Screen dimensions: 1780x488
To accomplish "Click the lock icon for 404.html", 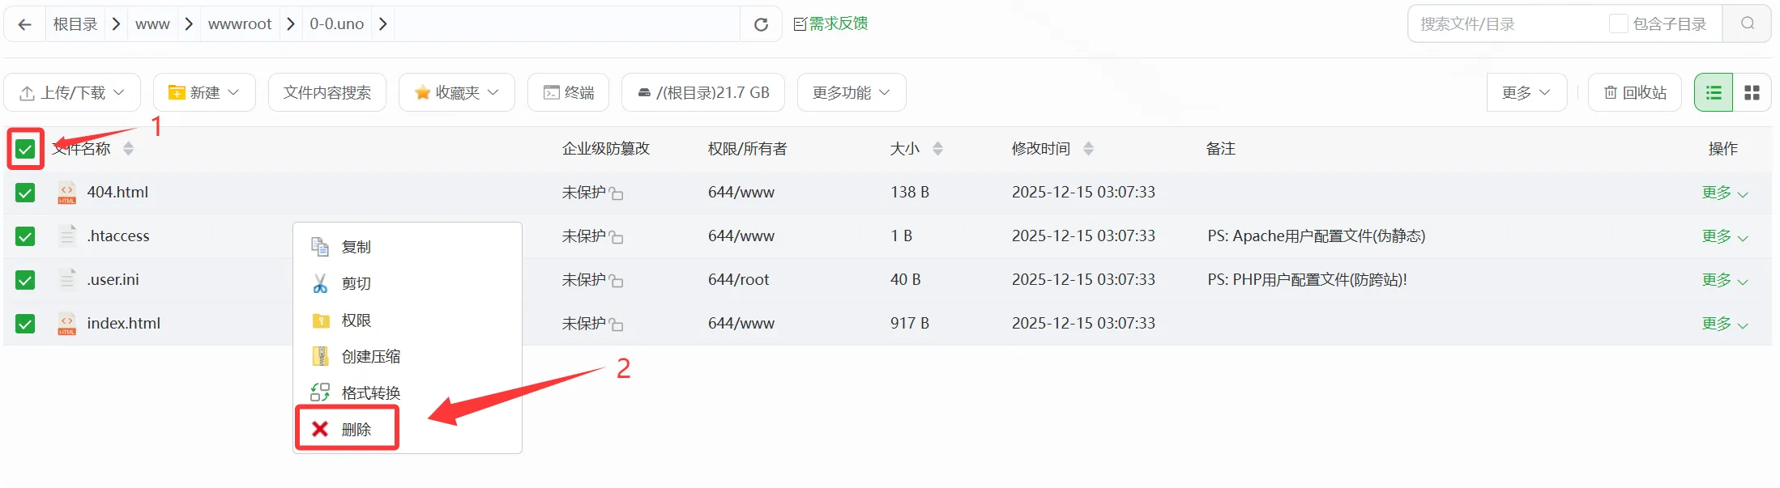I will (617, 193).
